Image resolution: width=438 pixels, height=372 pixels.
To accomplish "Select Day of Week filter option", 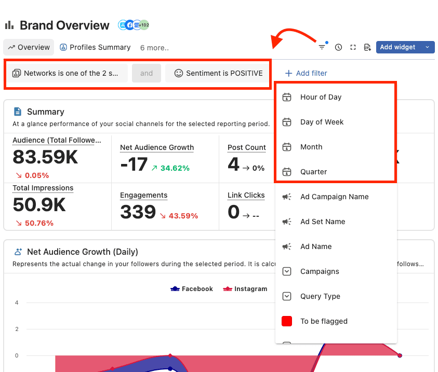I will (x=322, y=122).
